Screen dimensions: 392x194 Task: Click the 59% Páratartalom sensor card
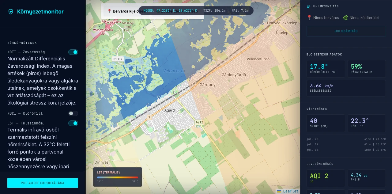pos(367,69)
